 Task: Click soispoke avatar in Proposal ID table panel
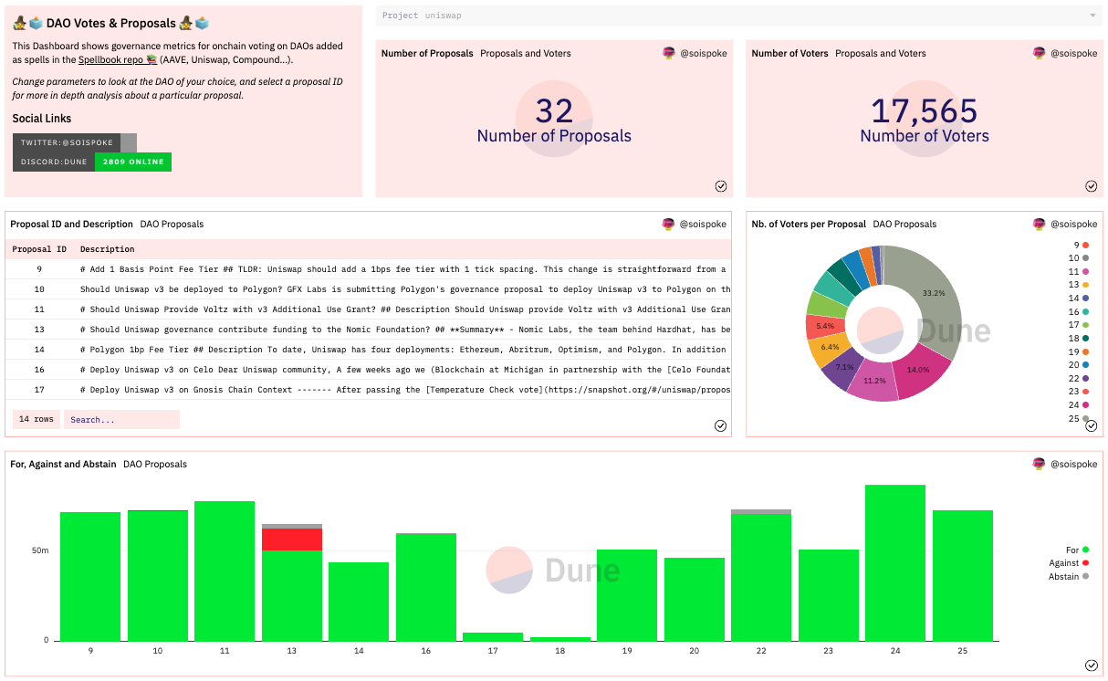click(x=669, y=224)
